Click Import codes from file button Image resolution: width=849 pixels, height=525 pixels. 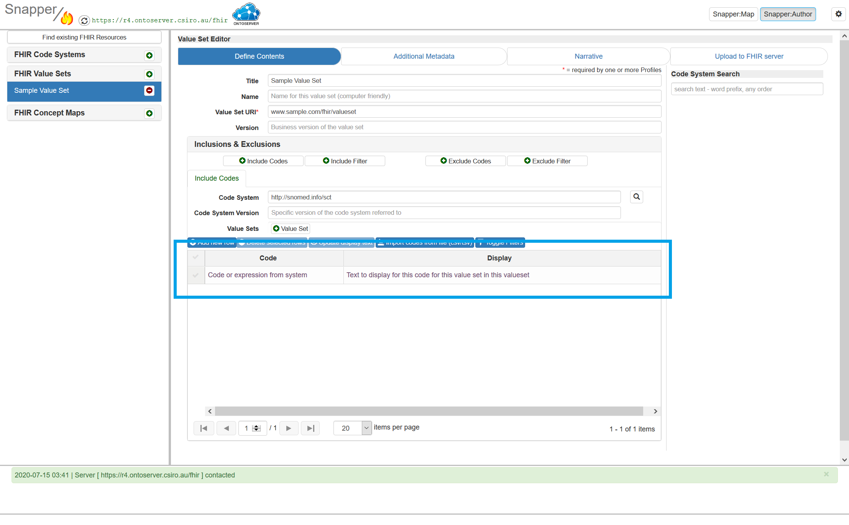coord(425,243)
